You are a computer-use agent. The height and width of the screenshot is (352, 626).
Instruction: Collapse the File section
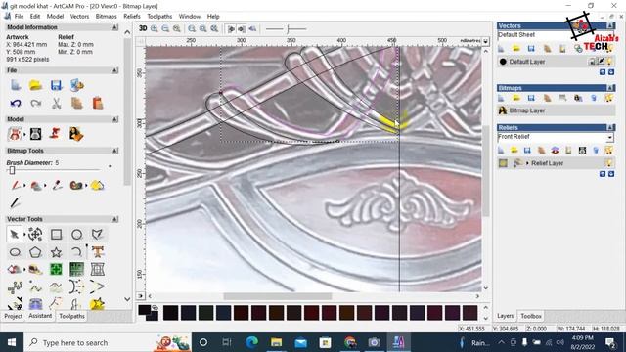(114, 70)
